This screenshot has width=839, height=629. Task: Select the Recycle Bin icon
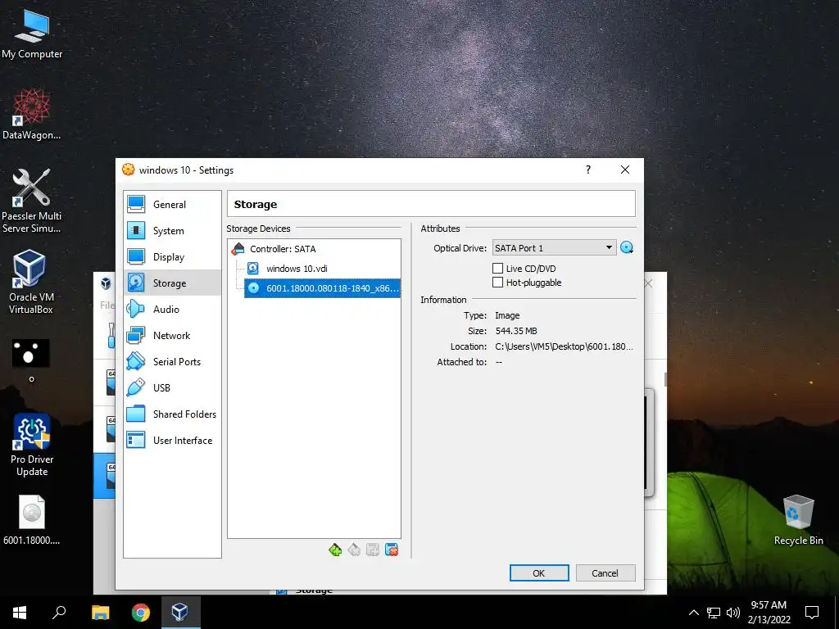point(798,520)
